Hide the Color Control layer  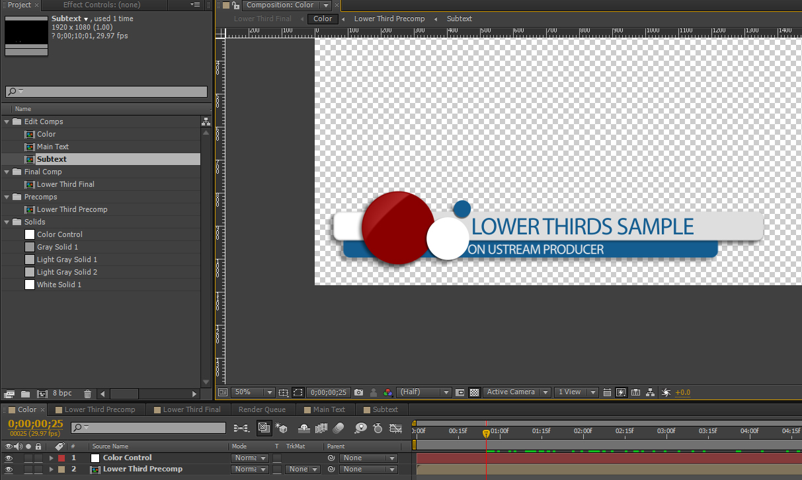tap(9, 458)
